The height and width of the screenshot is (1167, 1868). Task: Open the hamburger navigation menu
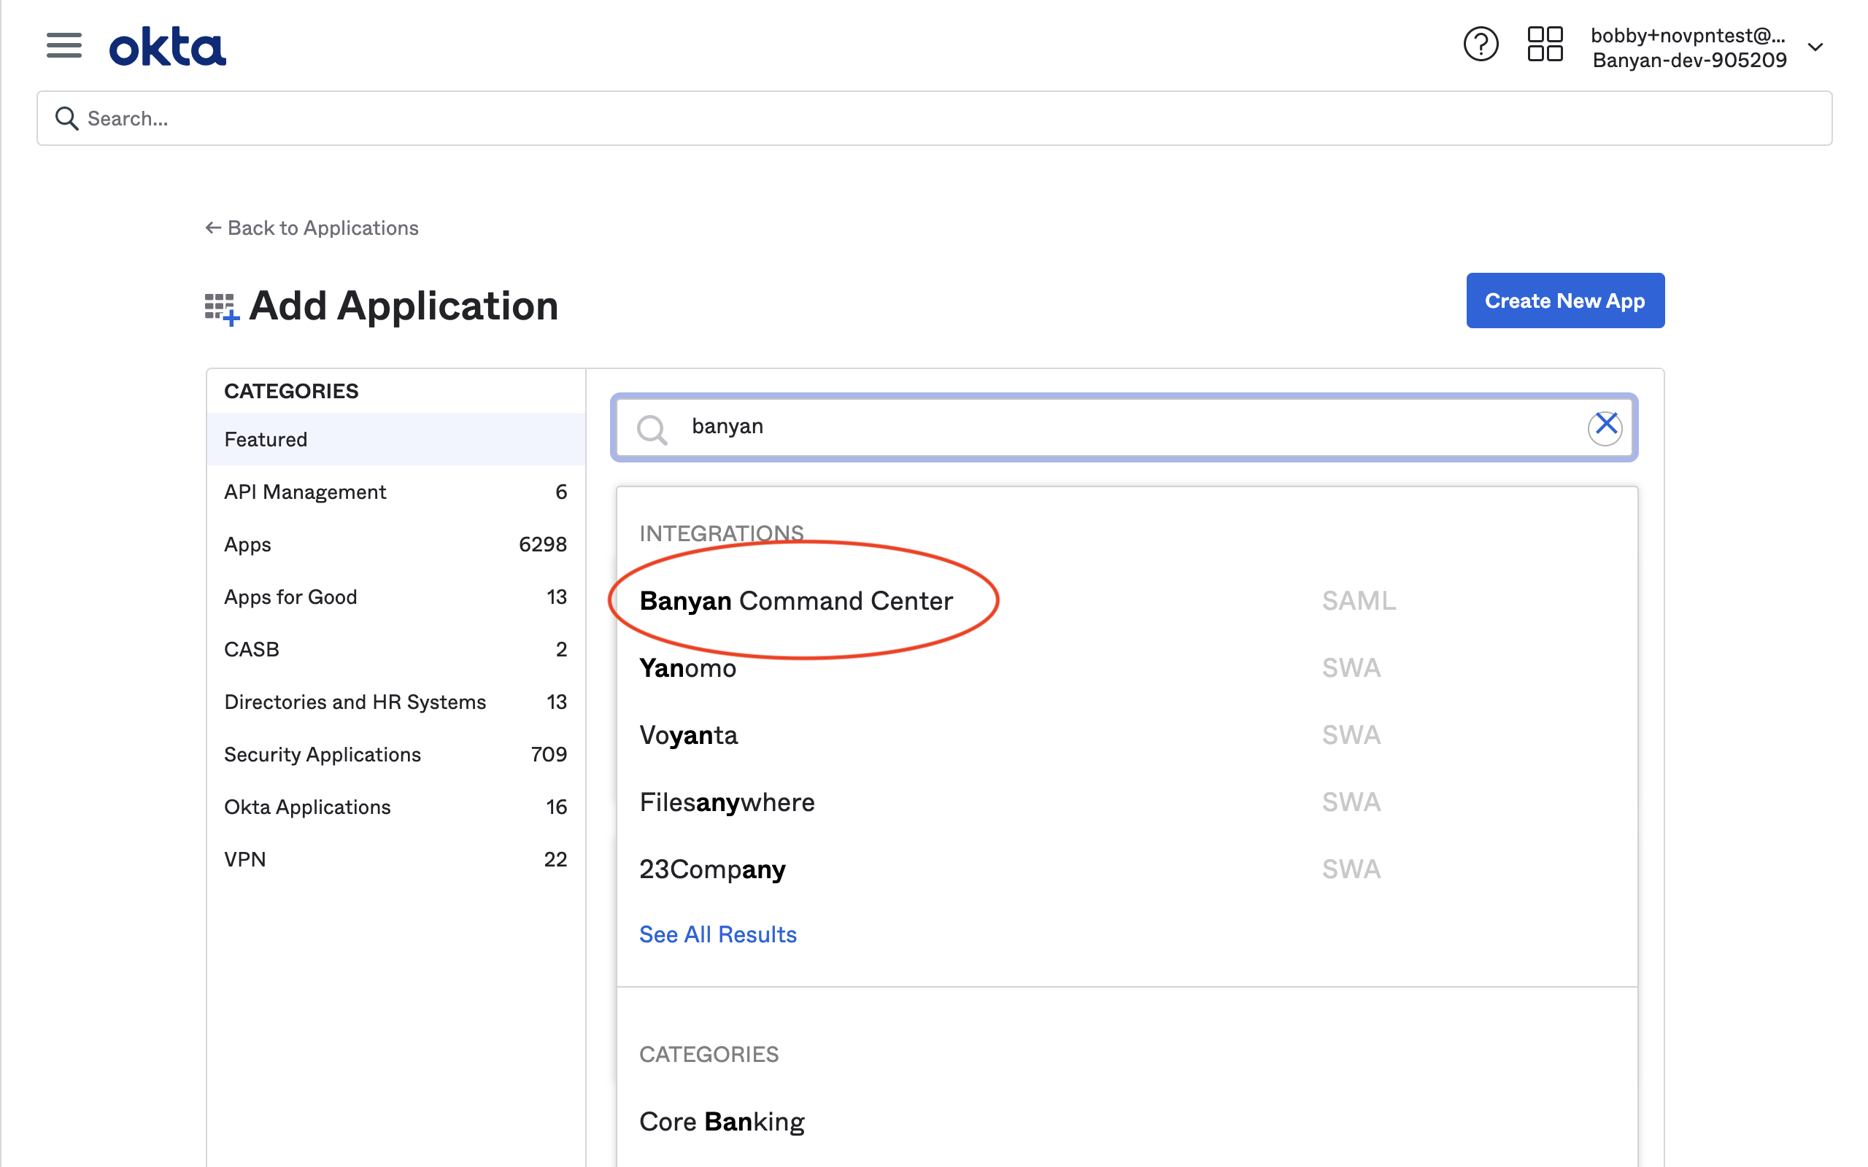(x=63, y=45)
